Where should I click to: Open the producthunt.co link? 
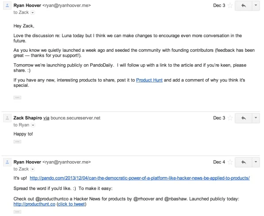point(35,204)
